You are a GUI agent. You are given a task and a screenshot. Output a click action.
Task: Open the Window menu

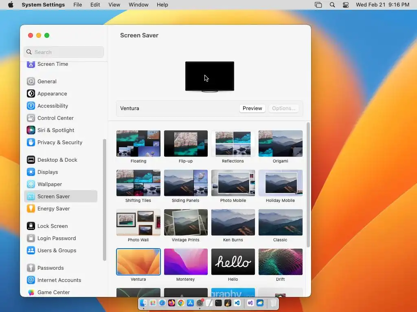(138, 5)
